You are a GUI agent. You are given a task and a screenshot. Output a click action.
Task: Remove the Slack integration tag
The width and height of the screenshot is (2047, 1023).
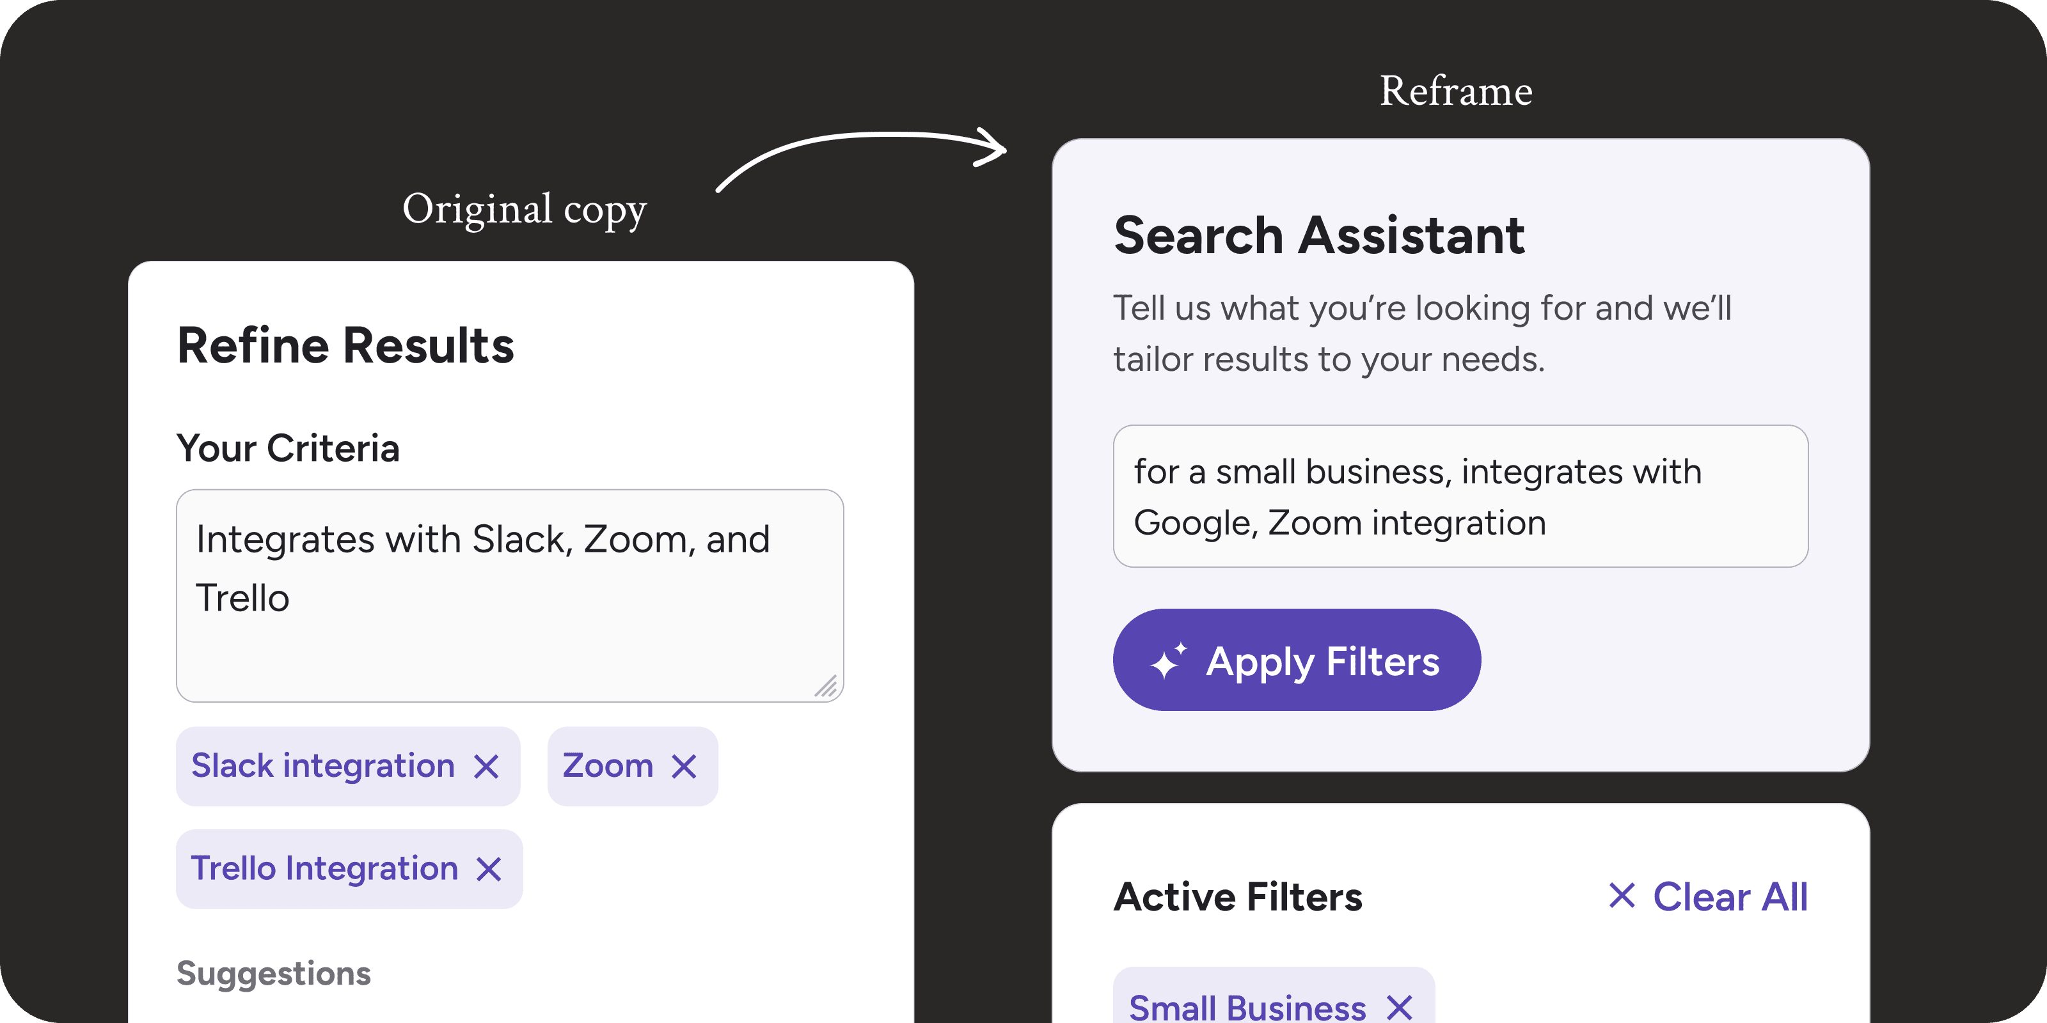click(x=486, y=767)
